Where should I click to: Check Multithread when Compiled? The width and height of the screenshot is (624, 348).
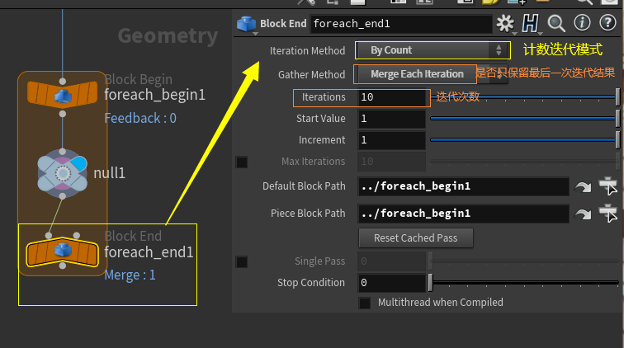click(365, 303)
